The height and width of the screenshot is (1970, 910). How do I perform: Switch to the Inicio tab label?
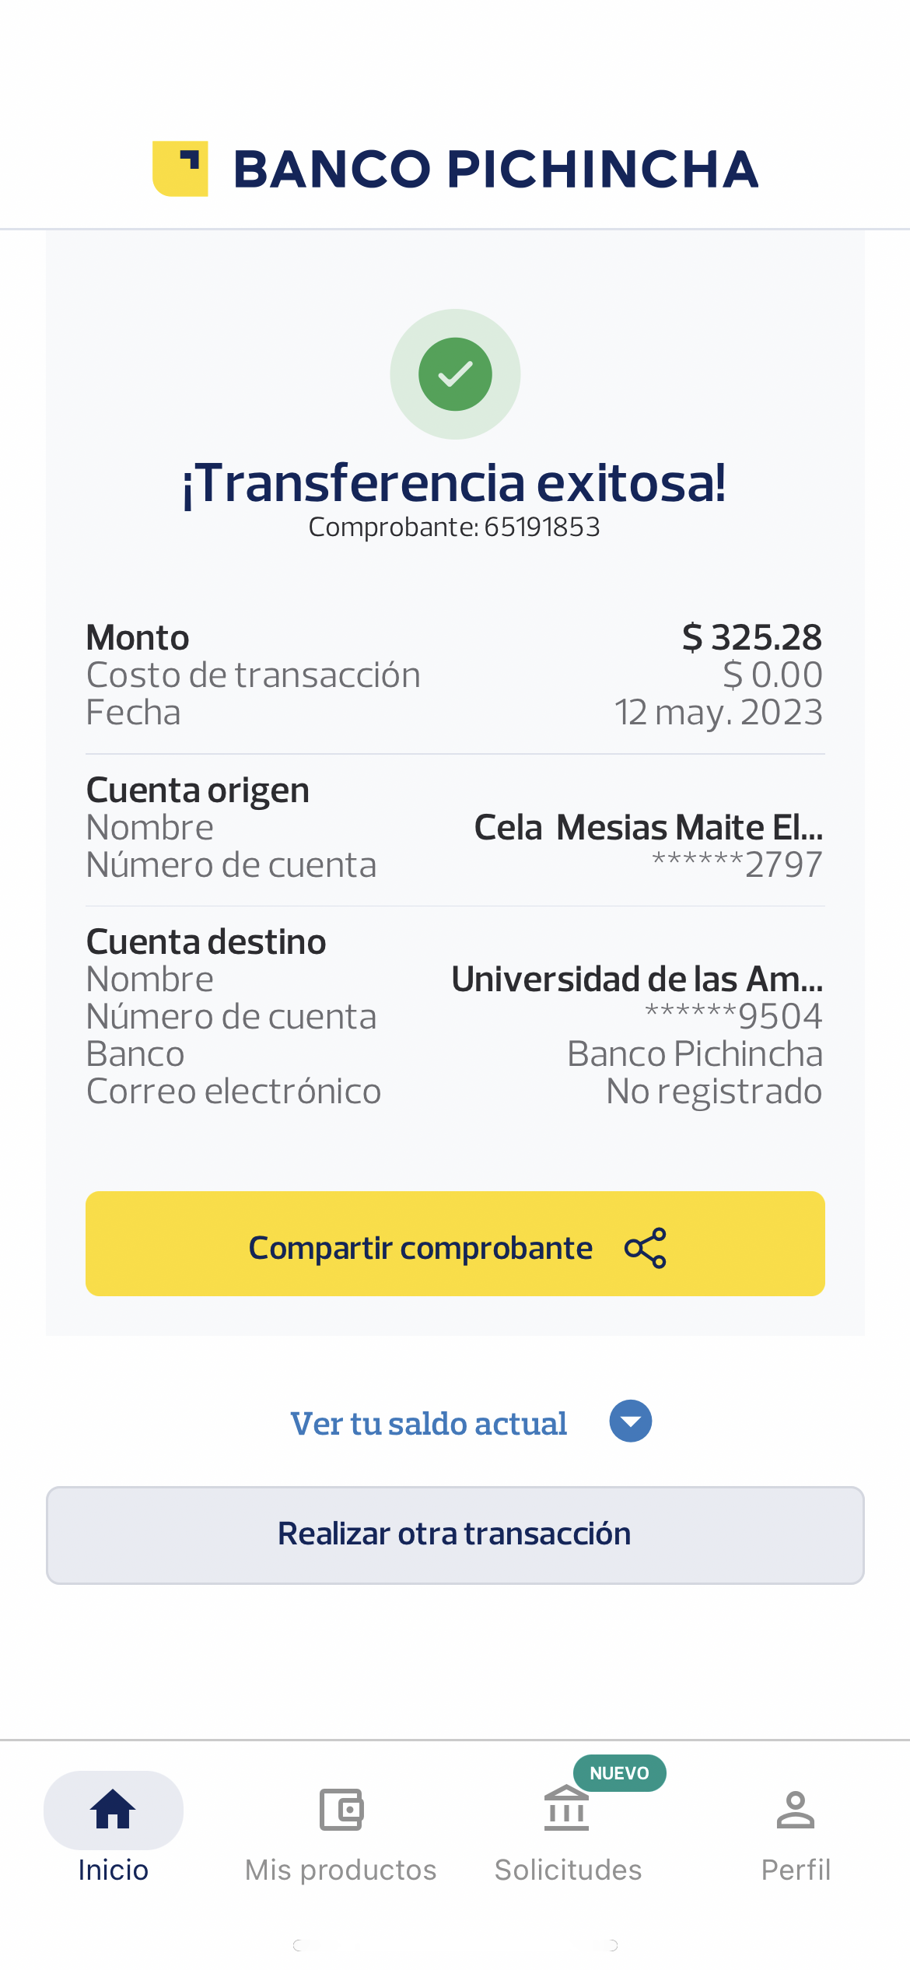pos(114,1870)
